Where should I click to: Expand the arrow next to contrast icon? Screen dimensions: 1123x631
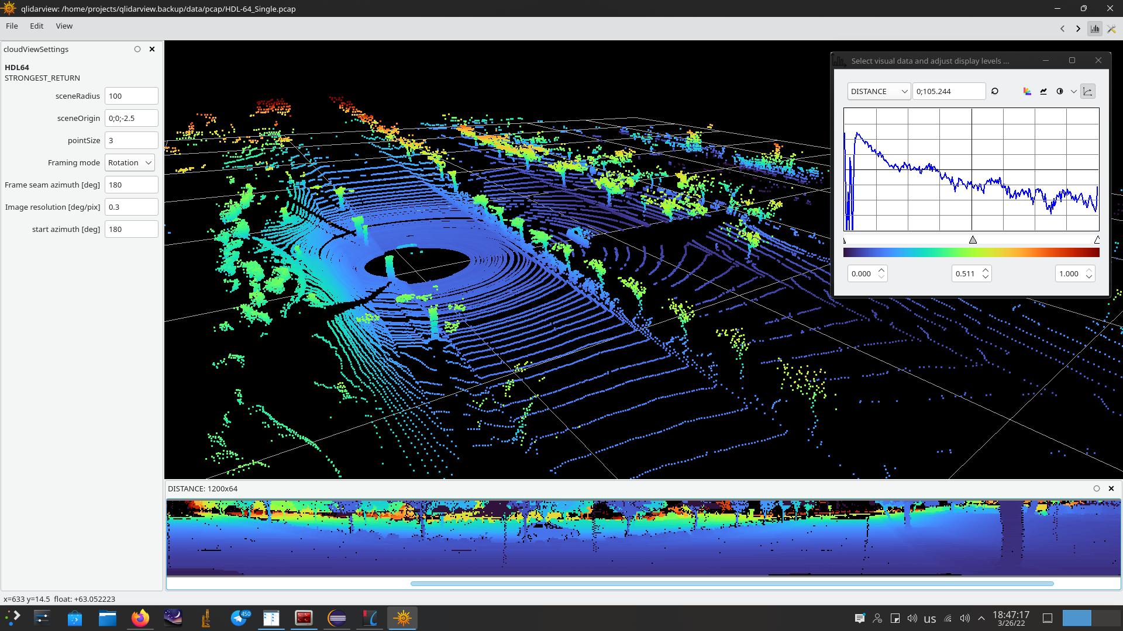(x=1073, y=91)
